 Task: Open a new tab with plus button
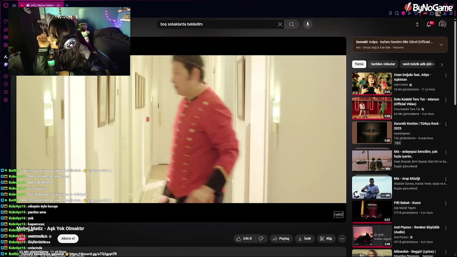coord(67,5)
